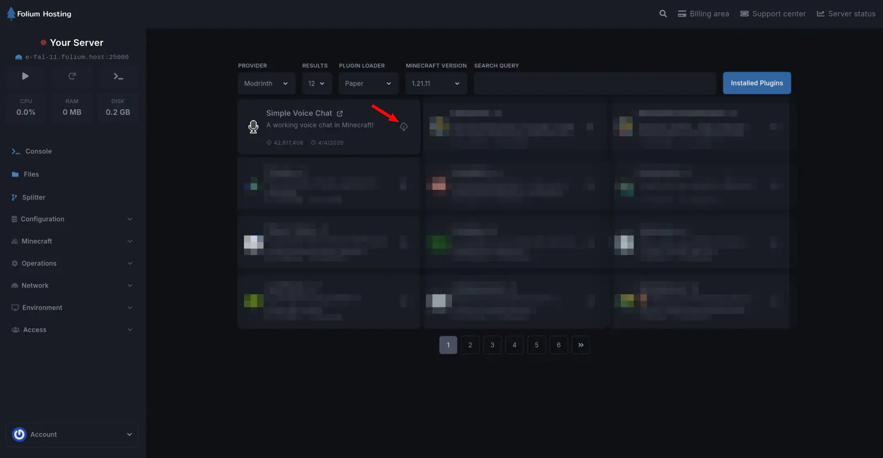
Task: Click the Folium Hosting tree logo
Action: point(11,14)
